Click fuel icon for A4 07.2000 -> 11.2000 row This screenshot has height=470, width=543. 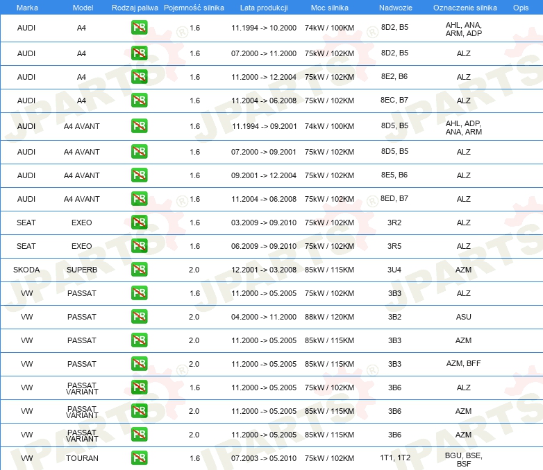pos(139,53)
